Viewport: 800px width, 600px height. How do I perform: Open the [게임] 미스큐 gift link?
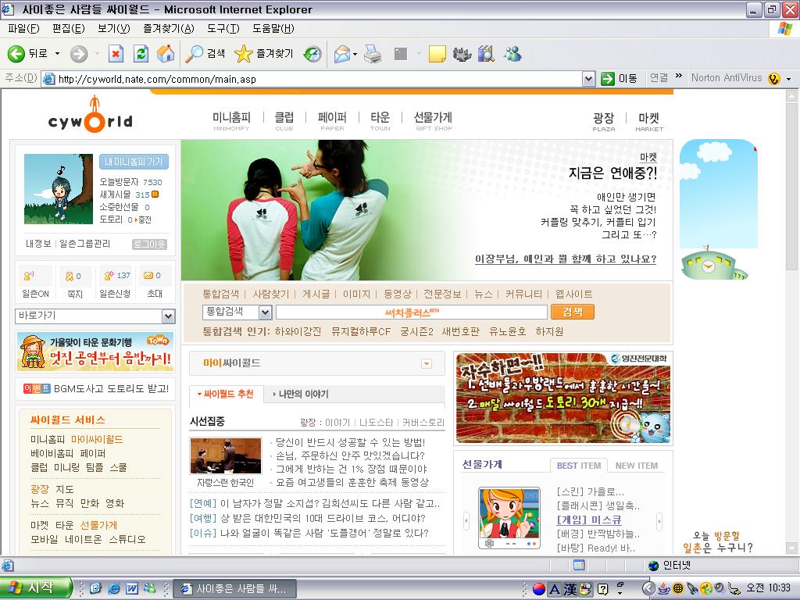[589, 520]
